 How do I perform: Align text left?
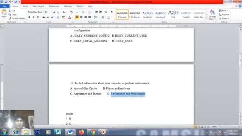(x=77, y=17)
